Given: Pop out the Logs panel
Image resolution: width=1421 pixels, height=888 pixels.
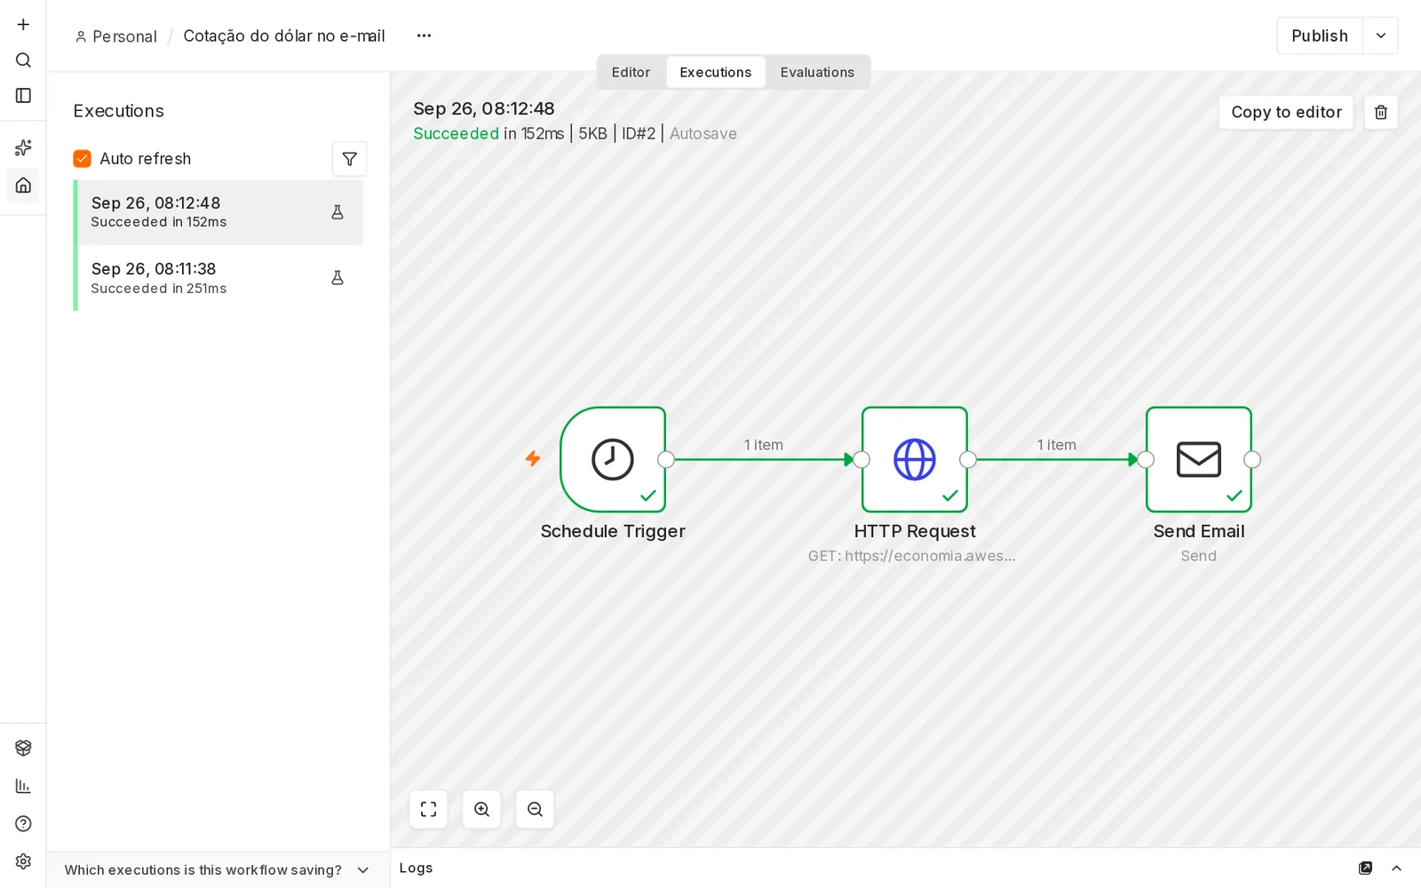Looking at the screenshot, I should 1365,868.
